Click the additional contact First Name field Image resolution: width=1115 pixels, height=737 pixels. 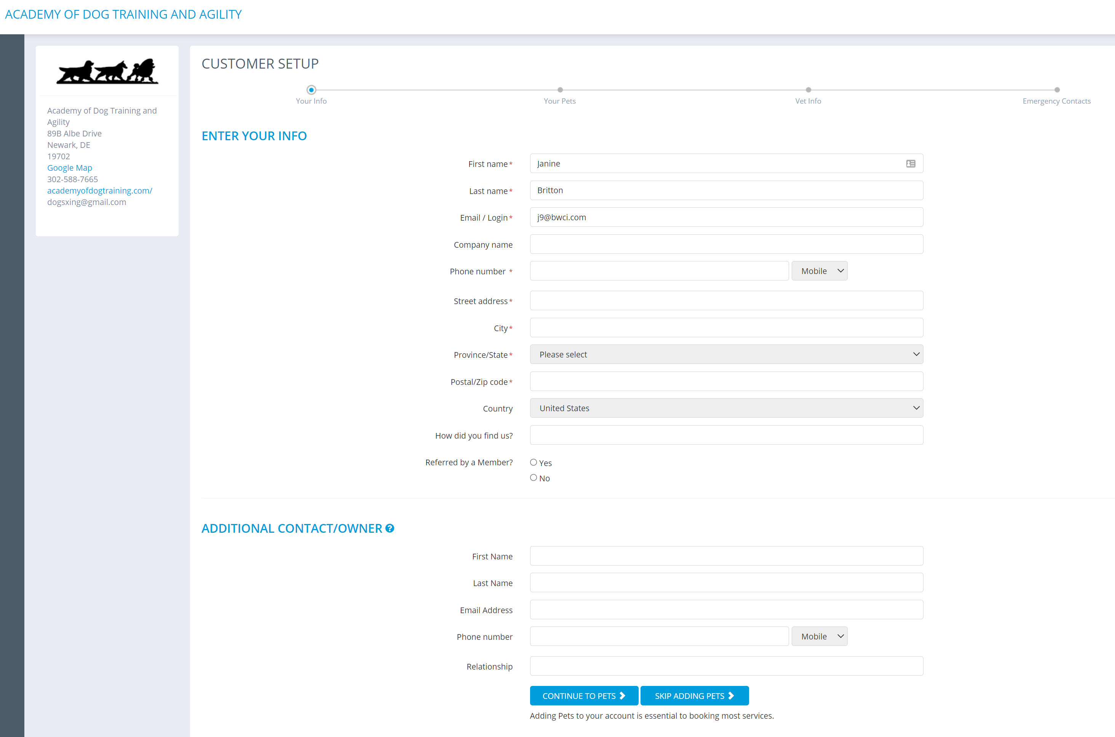[x=726, y=556]
